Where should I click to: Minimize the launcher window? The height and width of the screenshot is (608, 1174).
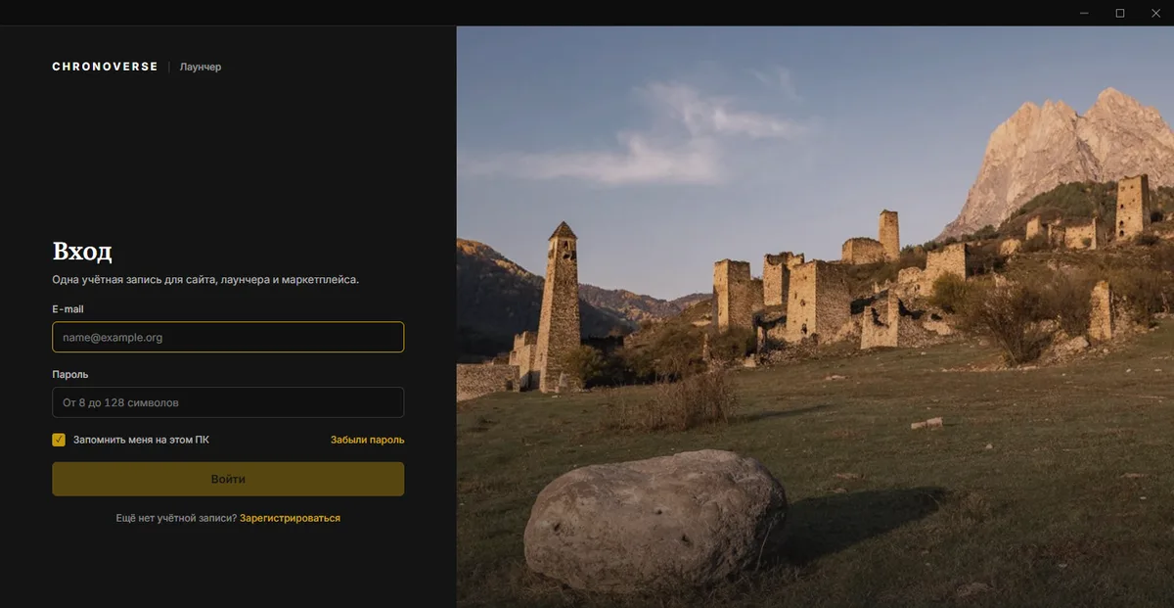(x=1084, y=13)
